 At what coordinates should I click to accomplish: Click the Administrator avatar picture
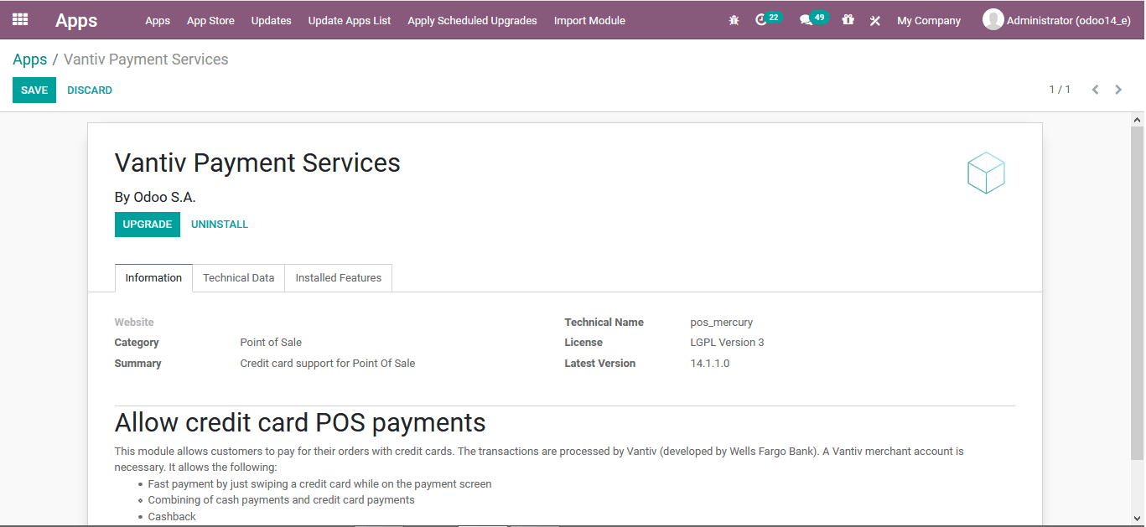pos(993,20)
